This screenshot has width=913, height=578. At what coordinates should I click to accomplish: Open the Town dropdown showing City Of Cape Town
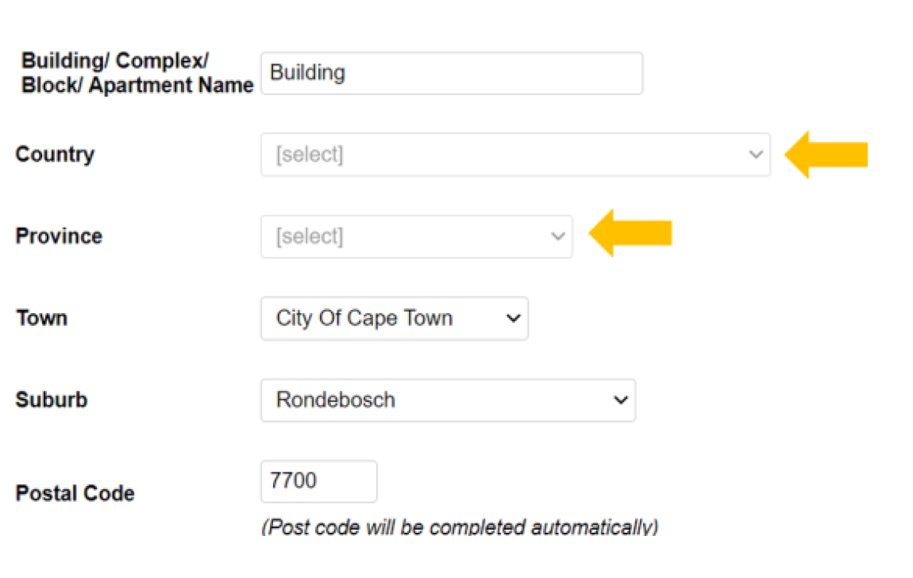coord(394,318)
